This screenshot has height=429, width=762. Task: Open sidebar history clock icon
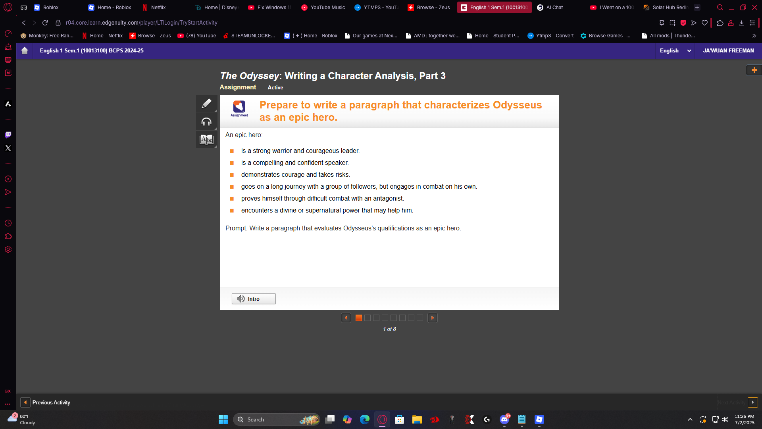pyautogui.click(x=8, y=223)
